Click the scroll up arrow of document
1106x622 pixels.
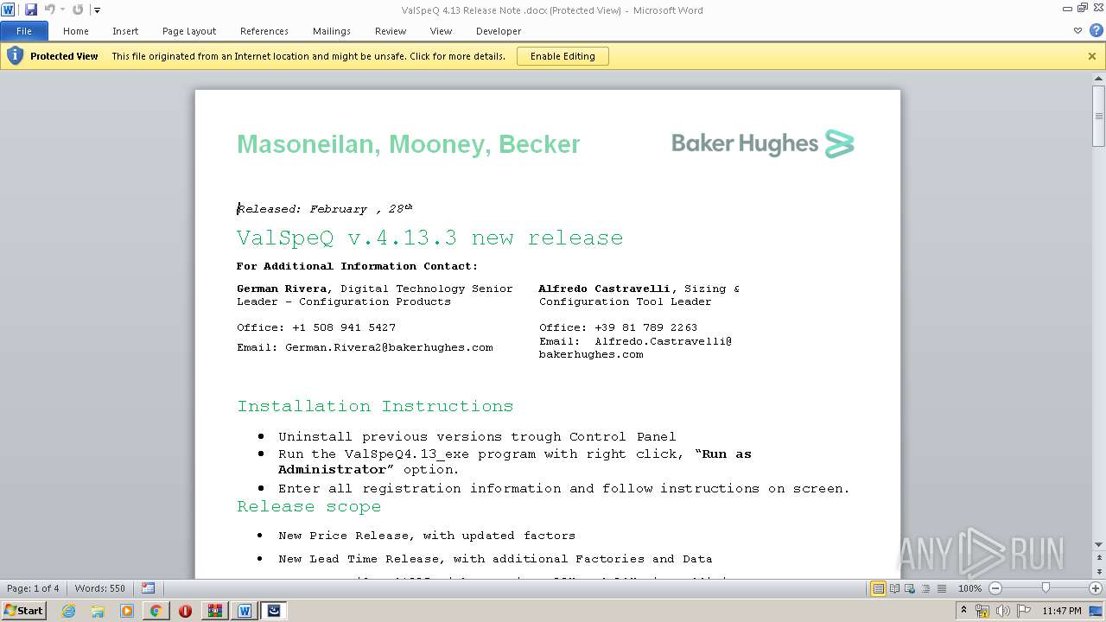tap(1099, 79)
